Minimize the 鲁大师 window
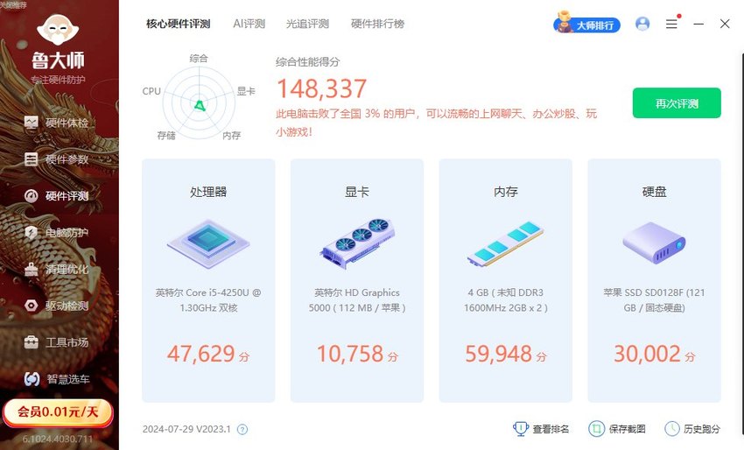 698,24
